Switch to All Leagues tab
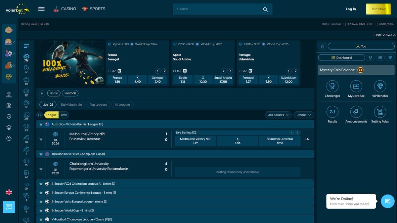397x223 pixels. (x=122, y=105)
